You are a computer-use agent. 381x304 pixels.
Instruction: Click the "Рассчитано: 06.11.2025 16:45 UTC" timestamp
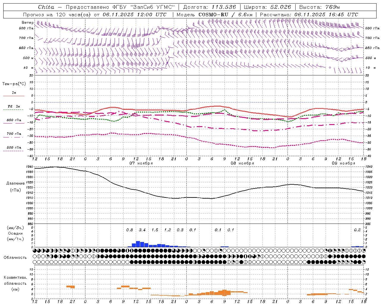tap(309, 15)
